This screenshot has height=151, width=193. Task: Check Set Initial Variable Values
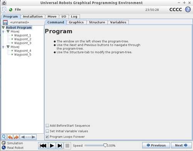[47, 131]
